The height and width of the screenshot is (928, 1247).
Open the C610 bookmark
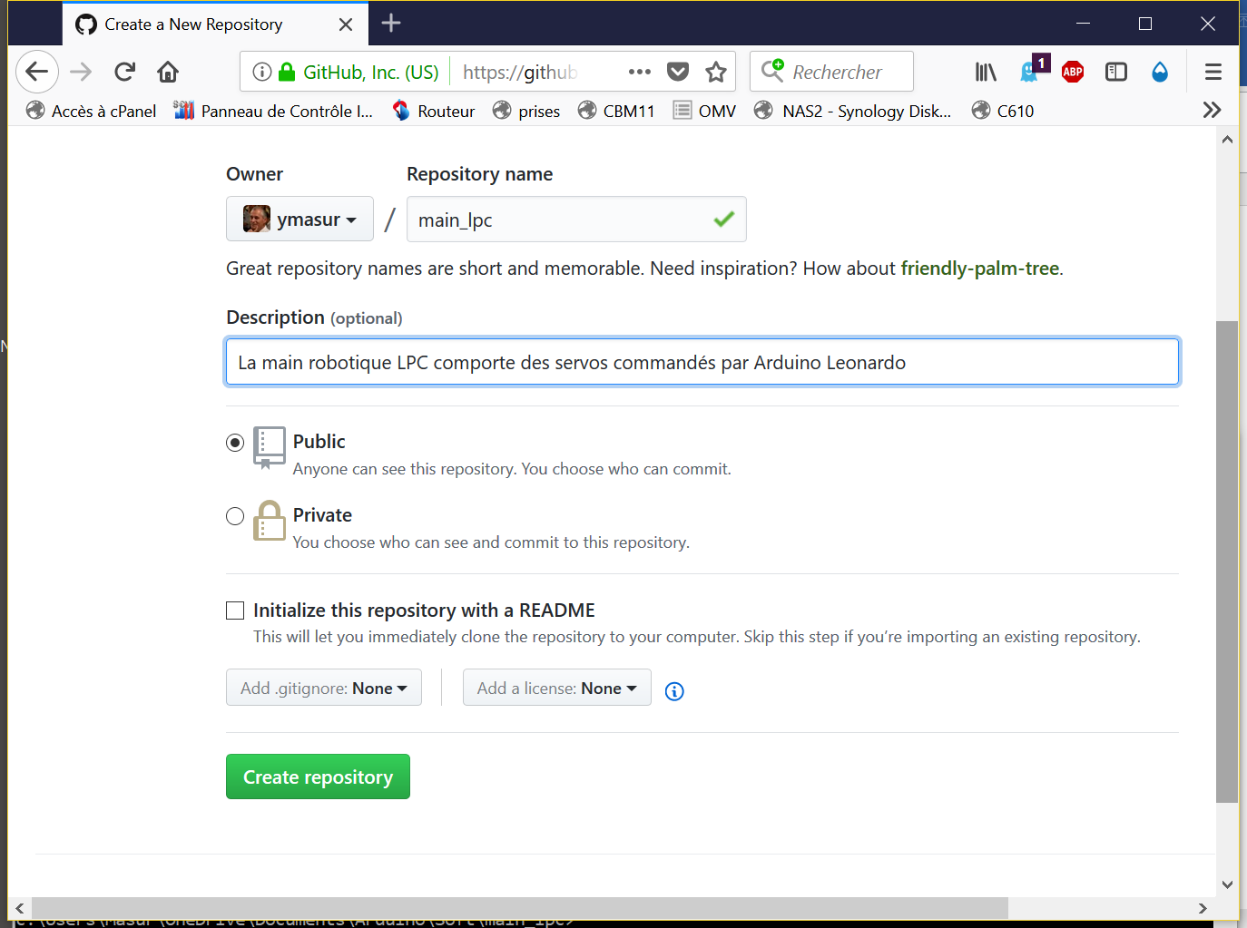[1003, 111]
